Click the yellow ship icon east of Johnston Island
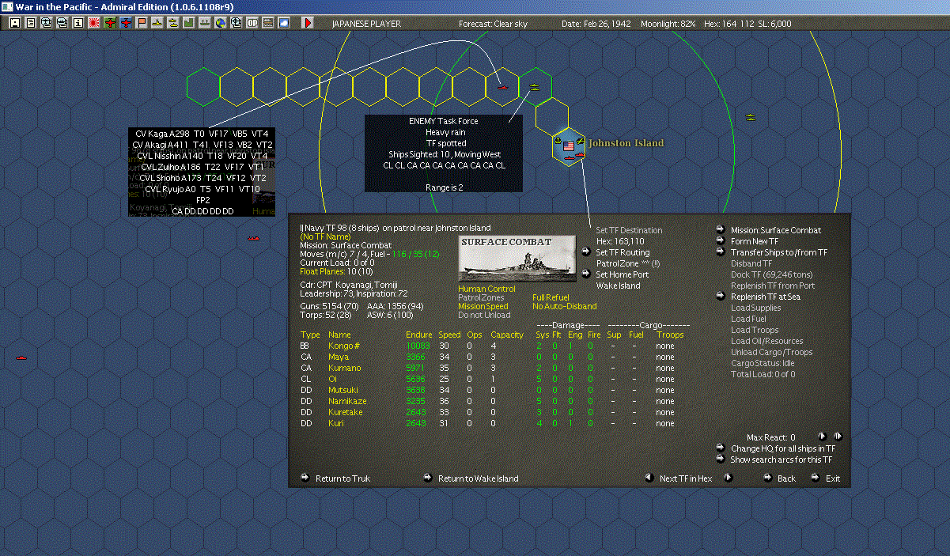 tap(751, 117)
